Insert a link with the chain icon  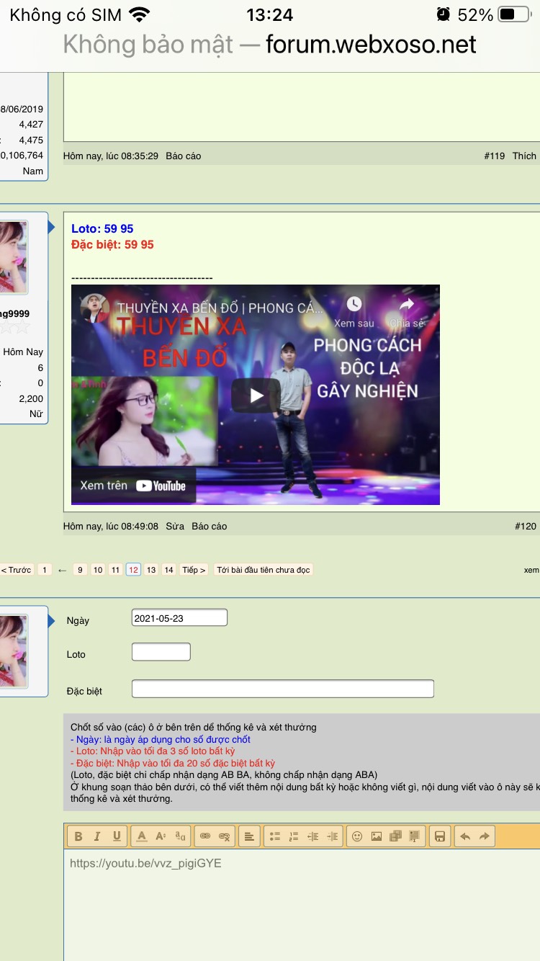click(205, 836)
